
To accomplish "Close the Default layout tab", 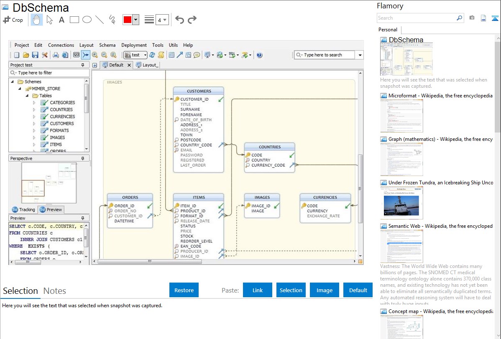I will [129, 65].
